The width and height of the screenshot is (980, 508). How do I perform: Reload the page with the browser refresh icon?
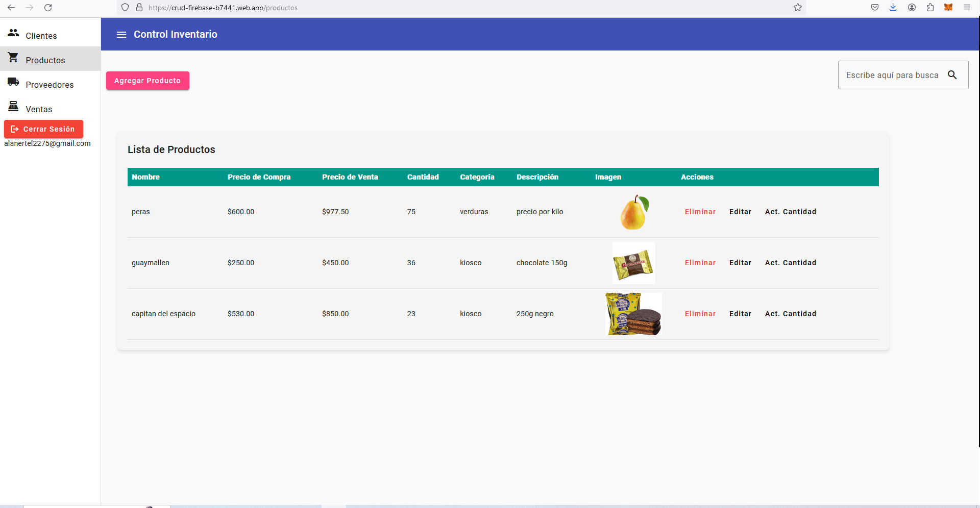pyautogui.click(x=48, y=8)
